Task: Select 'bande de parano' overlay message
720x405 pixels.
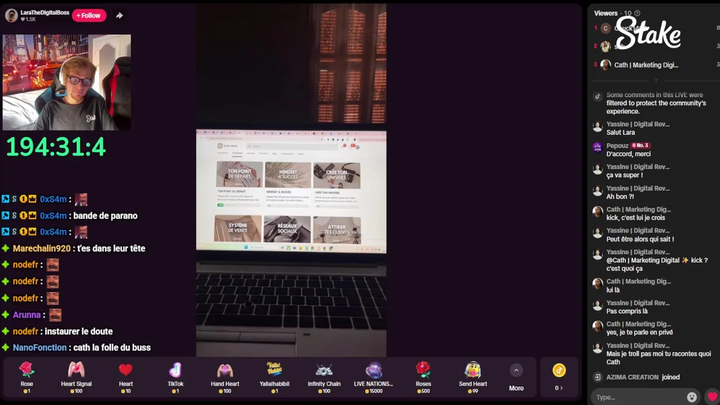Action: (x=105, y=215)
